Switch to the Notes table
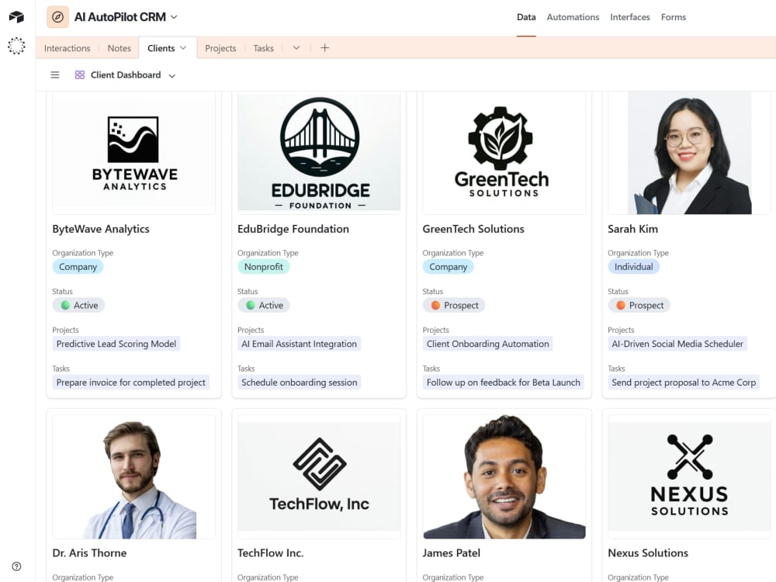This screenshot has height=582, width=776. click(x=120, y=48)
